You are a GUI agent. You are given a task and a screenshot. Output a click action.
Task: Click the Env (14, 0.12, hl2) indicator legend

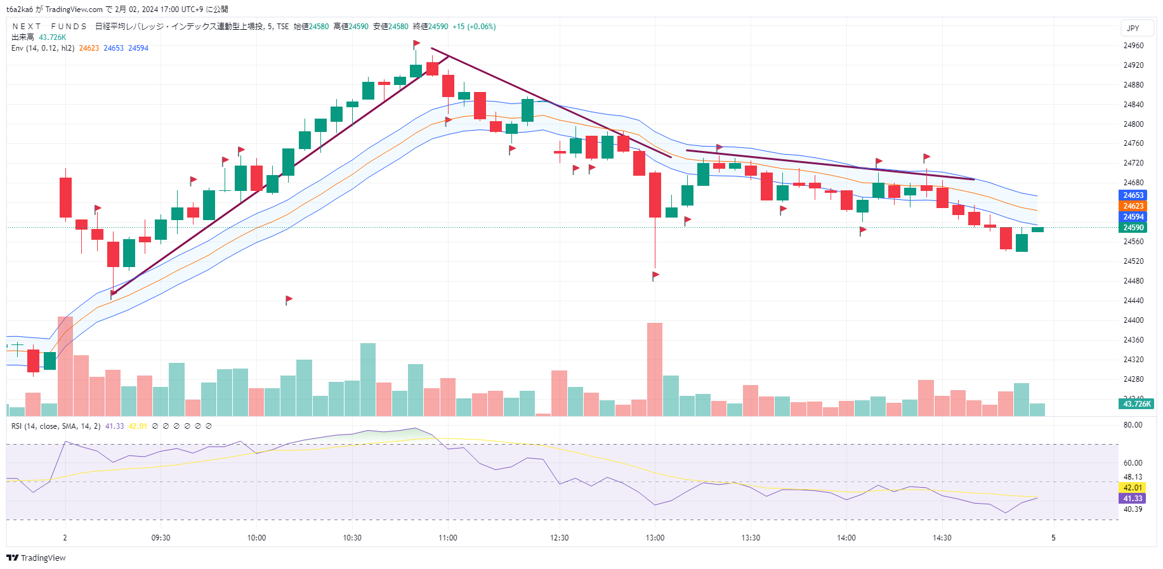[x=43, y=48]
